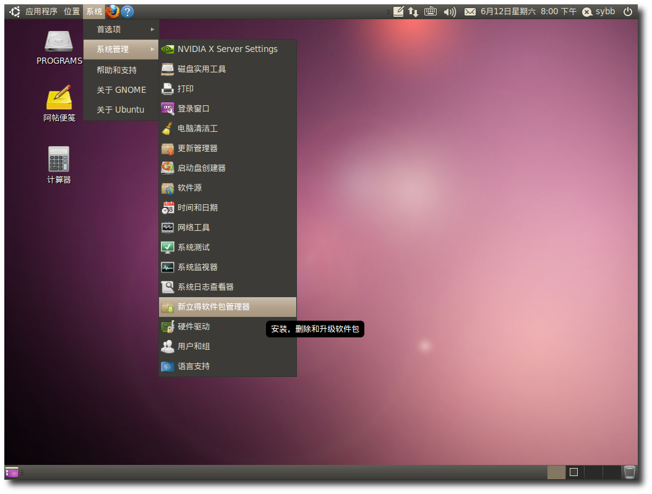
Task: Click the second workspace square
Action: (574, 472)
